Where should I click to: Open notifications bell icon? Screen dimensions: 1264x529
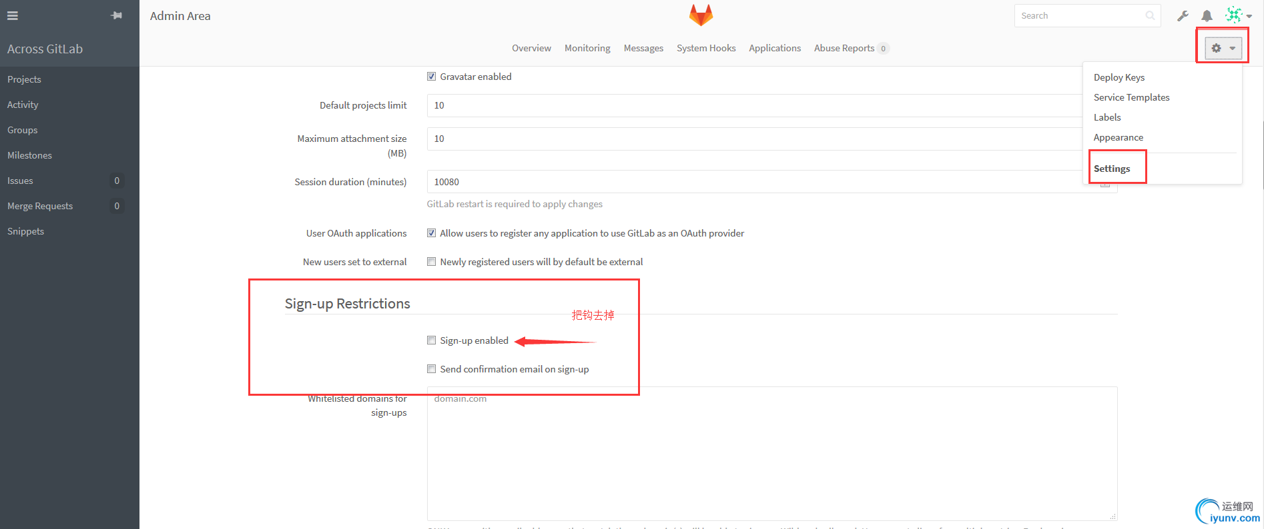coord(1207,15)
